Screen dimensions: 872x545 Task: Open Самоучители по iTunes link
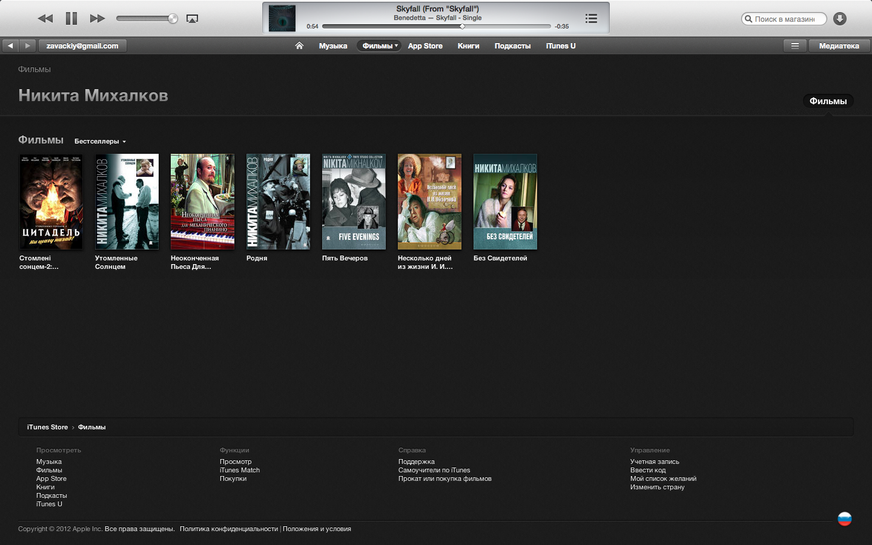(434, 470)
